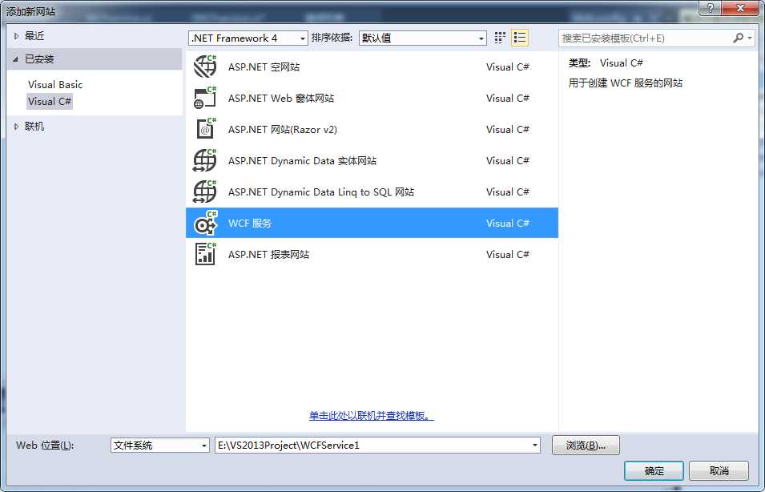Select ASP.NET 网站(Razor v2) template name
The image size is (765, 492).
tap(283, 129)
